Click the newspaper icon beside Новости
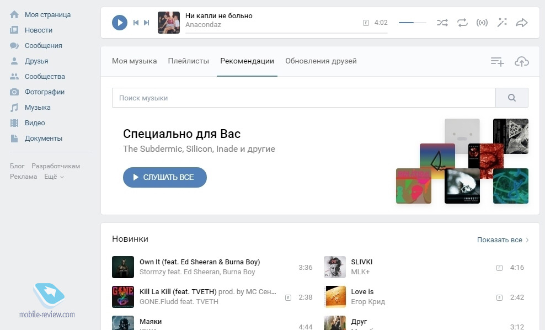Viewport: 545px width, 330px height. point(14,30)
